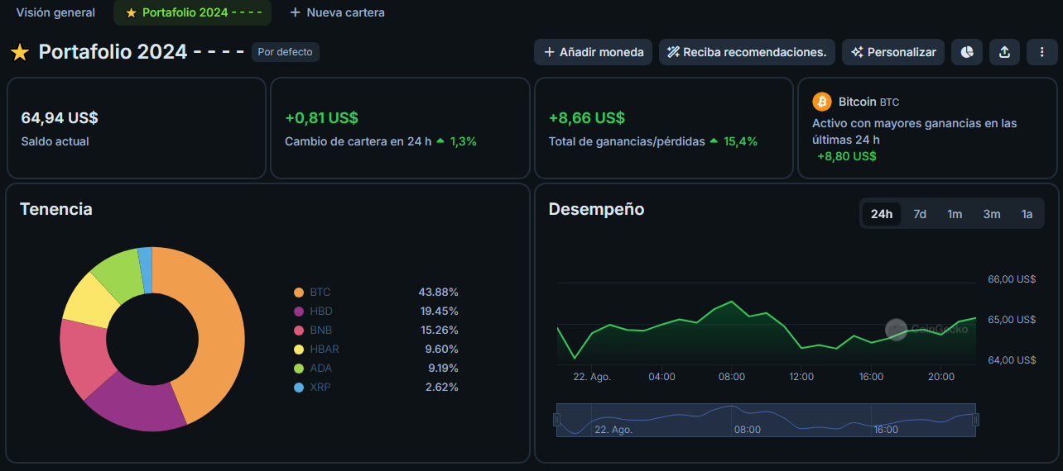The width and height of the screenshot is (1063, 471).
Task: Click the left handle of chart range slider
Action: [556, 420]
